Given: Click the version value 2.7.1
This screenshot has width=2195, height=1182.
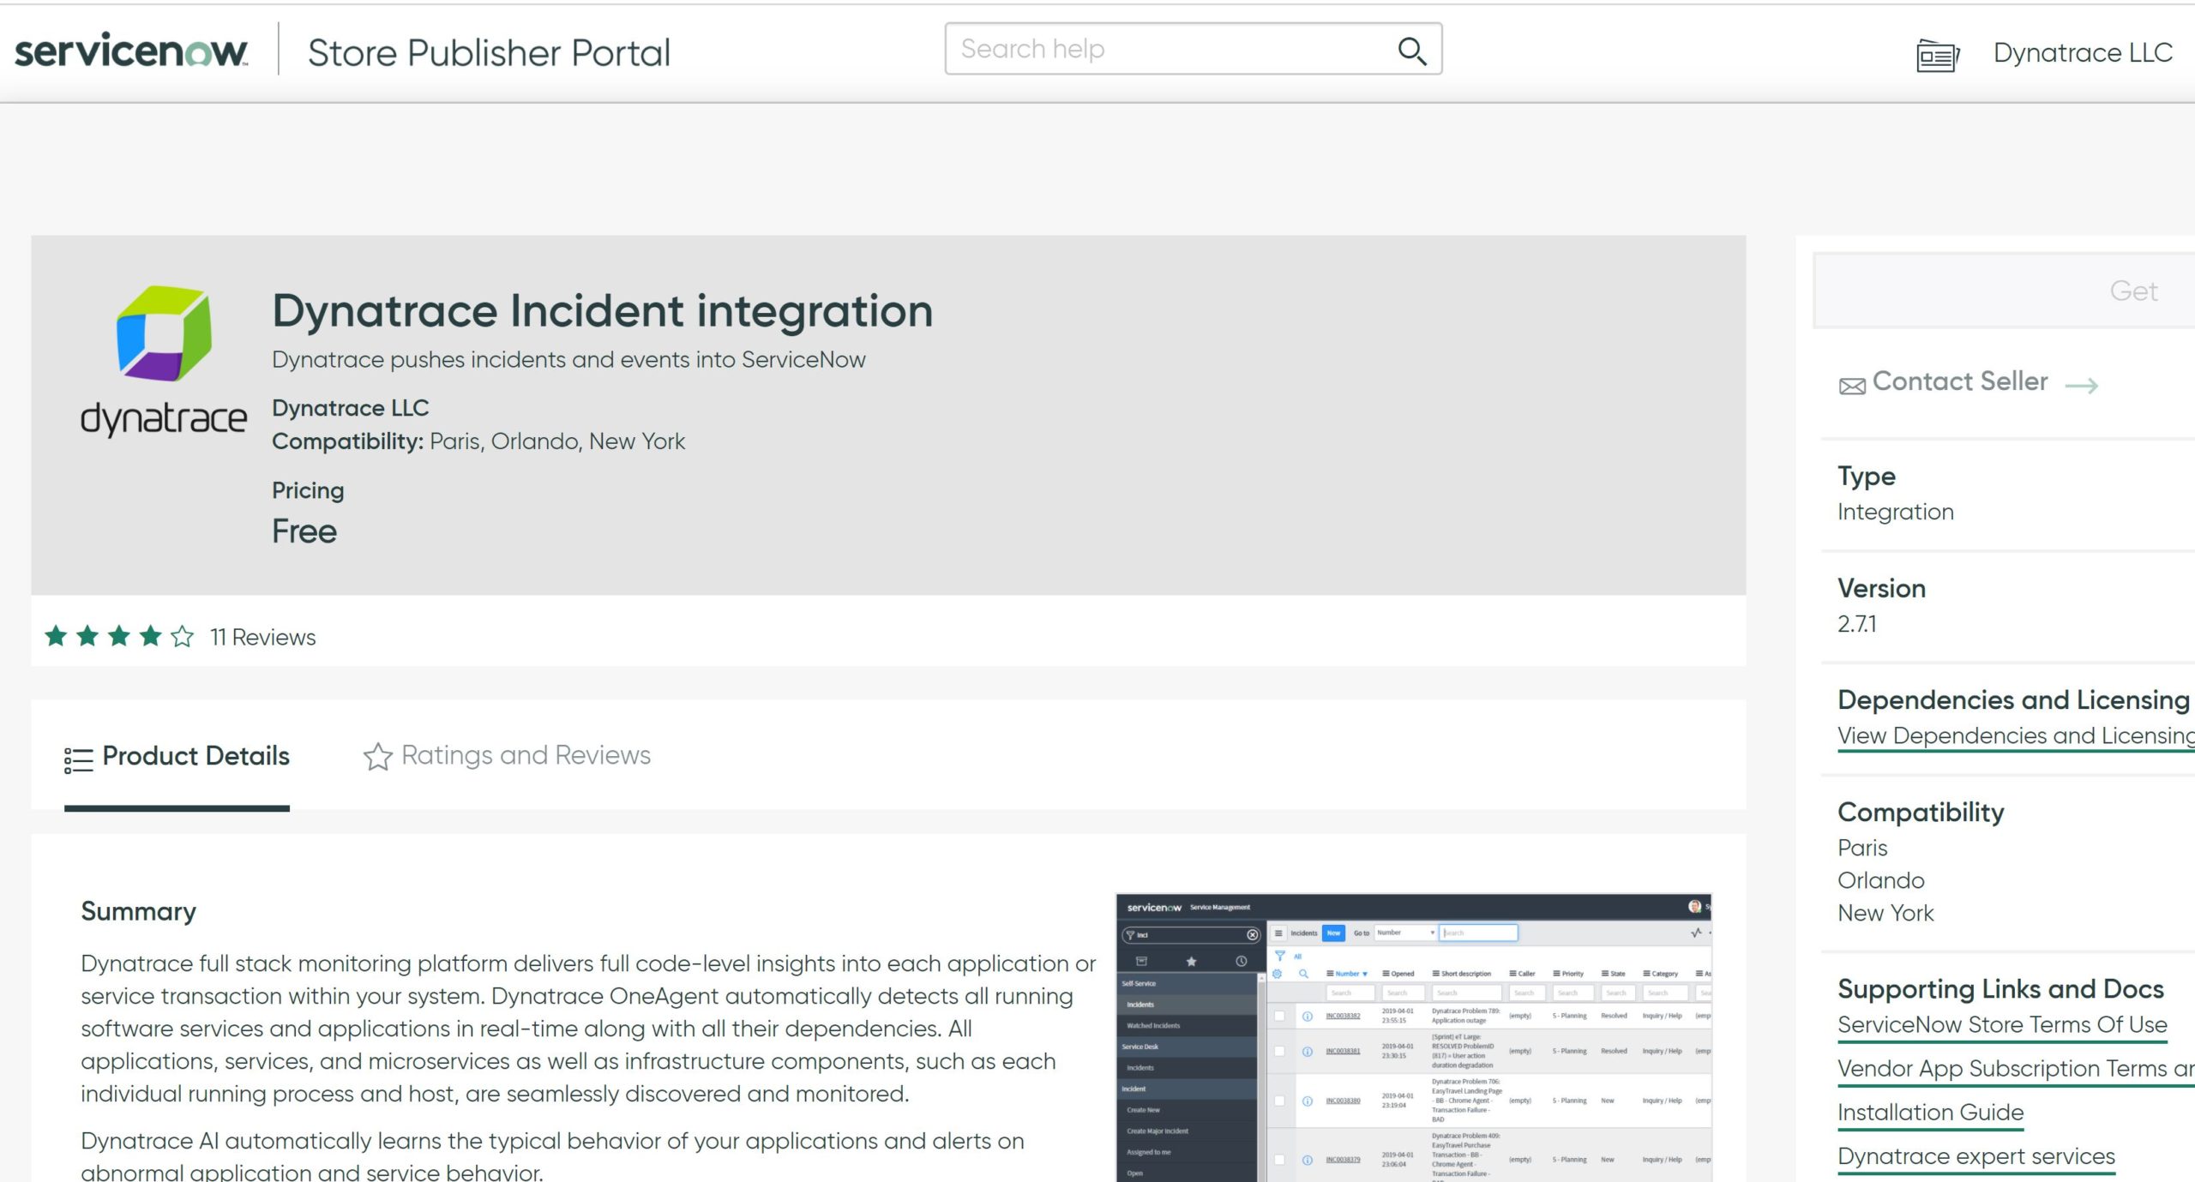Looking at the screenshot, I should pos(1856,624).
